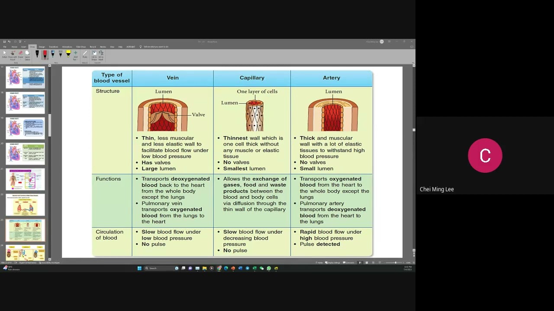Open the Review tab
The image size is (554, 311).
(103, 47)
